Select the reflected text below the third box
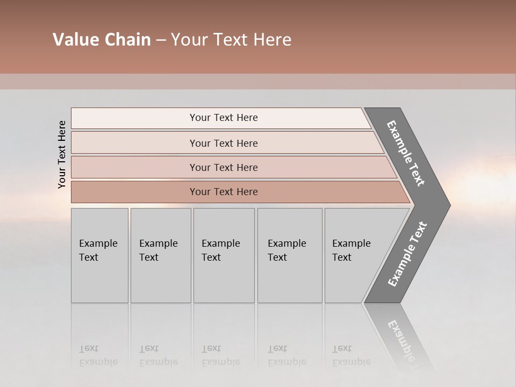Screen dimensions: 516x387 point(220,355)
